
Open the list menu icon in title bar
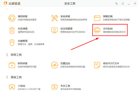(123, 4)
